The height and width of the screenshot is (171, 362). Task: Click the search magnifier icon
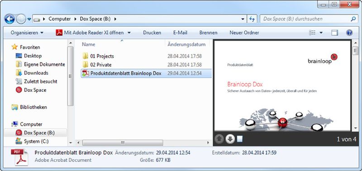[x=353, y=19]
